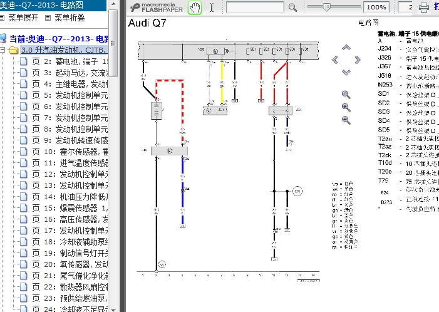Click the Audi Q7 diagram title
The width and height of the screenshot is (439, 312).
[147, 23]
